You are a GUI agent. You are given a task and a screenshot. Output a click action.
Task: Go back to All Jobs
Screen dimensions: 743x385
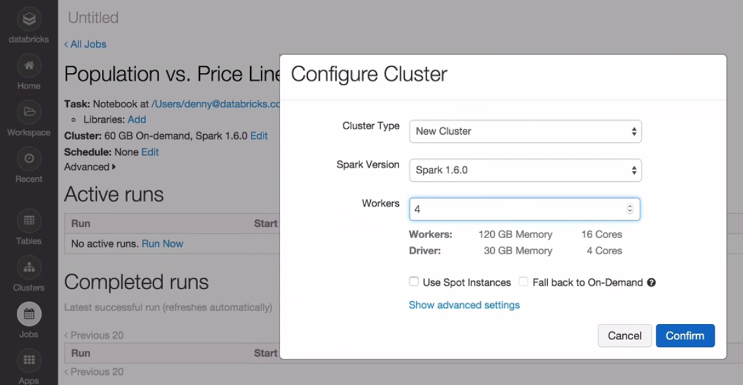coord(85,44)
